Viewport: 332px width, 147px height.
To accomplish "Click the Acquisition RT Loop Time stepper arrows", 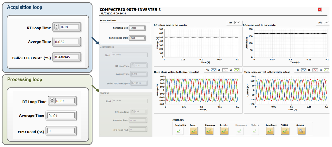I will pyautogui.click(x=56, y=27).
